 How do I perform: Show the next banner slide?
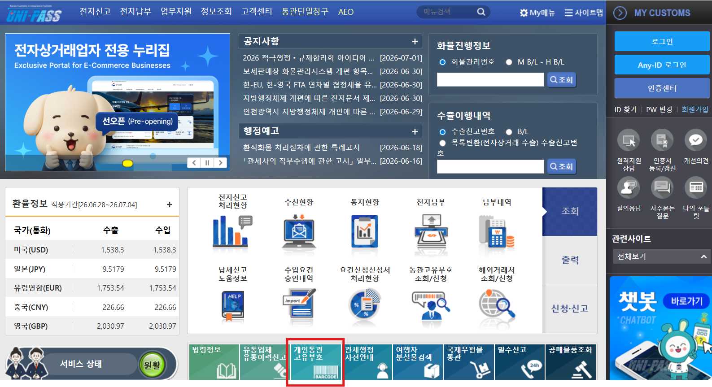click(220, 163)
